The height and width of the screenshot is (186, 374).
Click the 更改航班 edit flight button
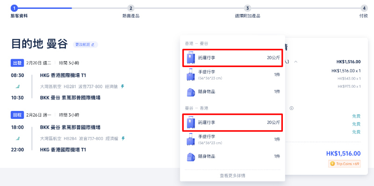point(85,44)
